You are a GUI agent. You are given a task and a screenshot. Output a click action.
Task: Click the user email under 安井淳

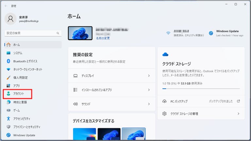coord(29,21)
